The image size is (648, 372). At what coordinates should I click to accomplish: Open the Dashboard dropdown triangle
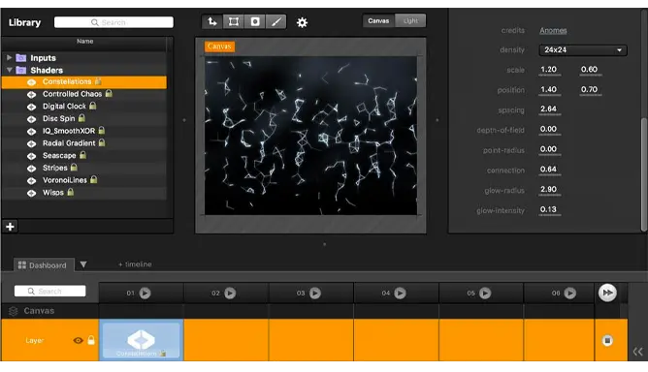(x=83, y=264)
